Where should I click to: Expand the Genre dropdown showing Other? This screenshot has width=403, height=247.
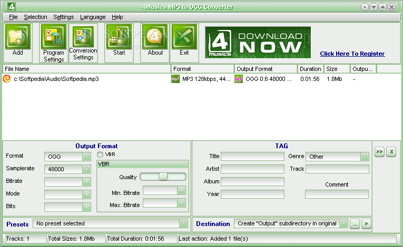coord(365,157)
